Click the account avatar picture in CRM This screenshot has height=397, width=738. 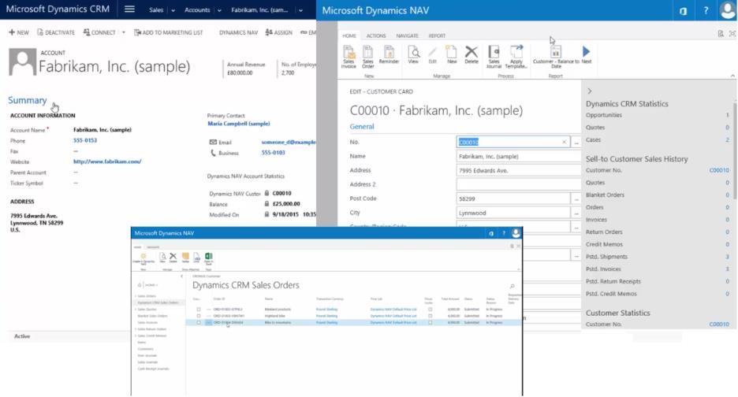point(22,61)
